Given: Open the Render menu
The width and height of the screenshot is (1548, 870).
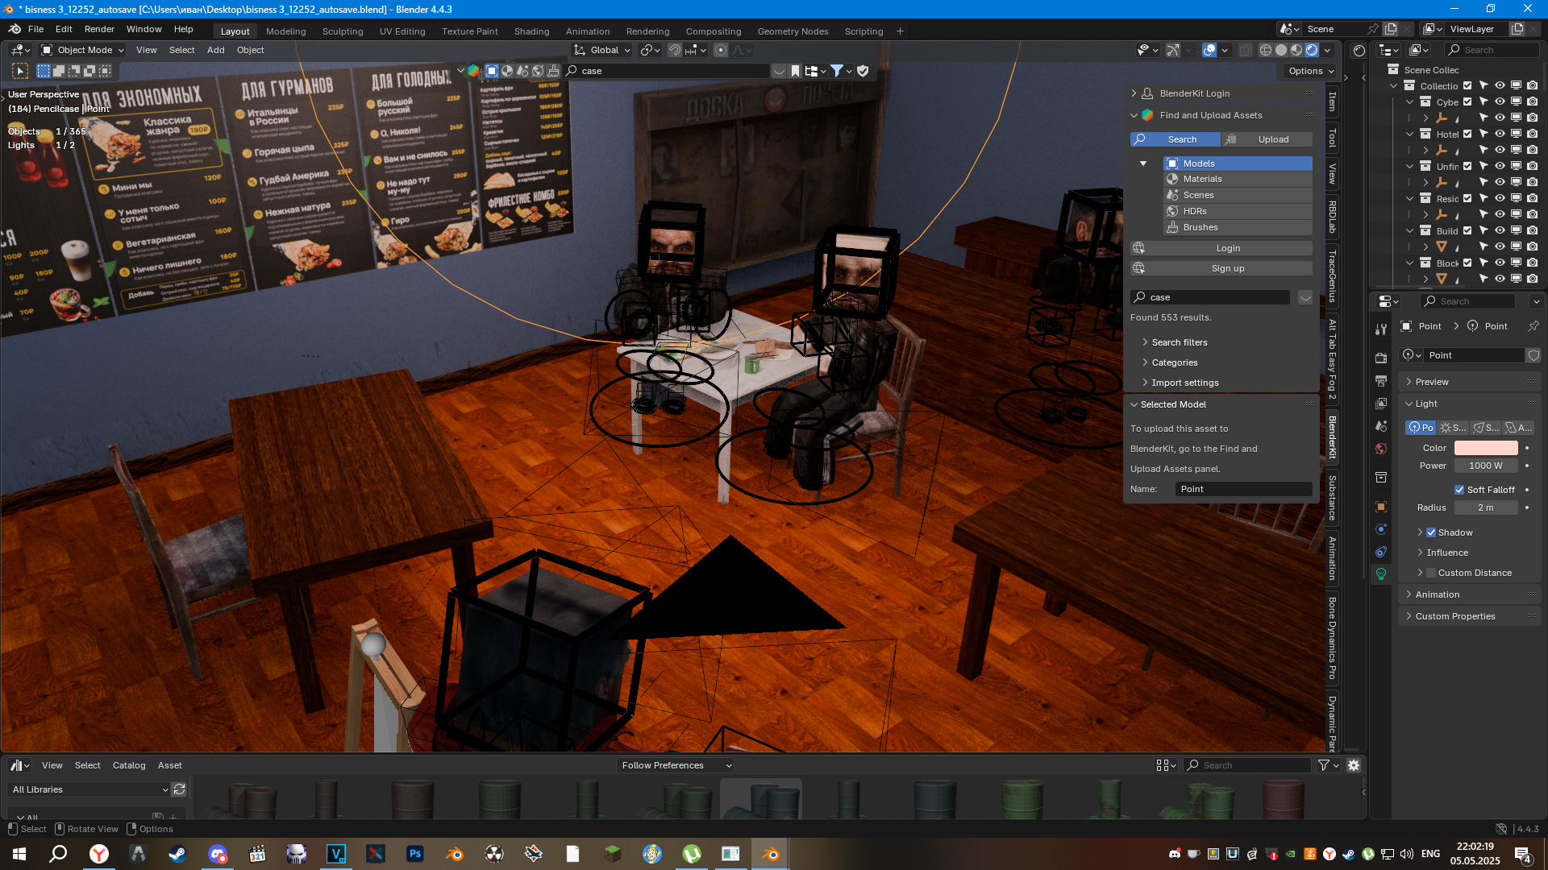Looking at the screenshot, I should point(99,29).
